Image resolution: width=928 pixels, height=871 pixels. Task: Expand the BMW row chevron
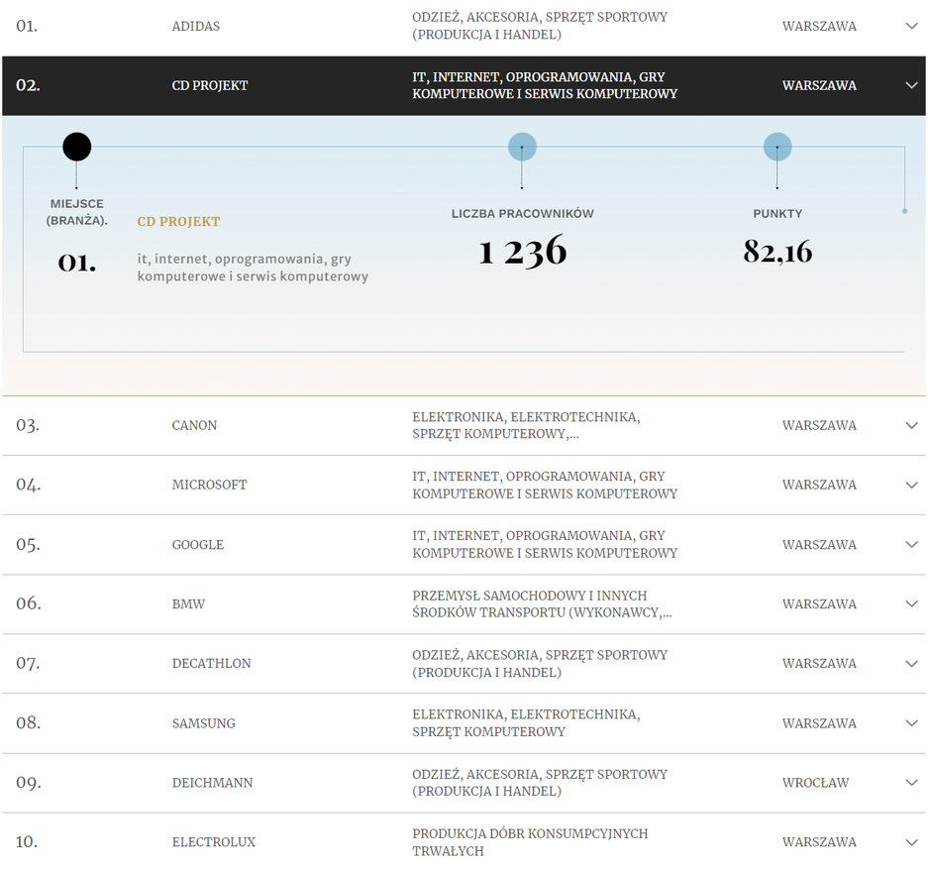pos(911,604)
